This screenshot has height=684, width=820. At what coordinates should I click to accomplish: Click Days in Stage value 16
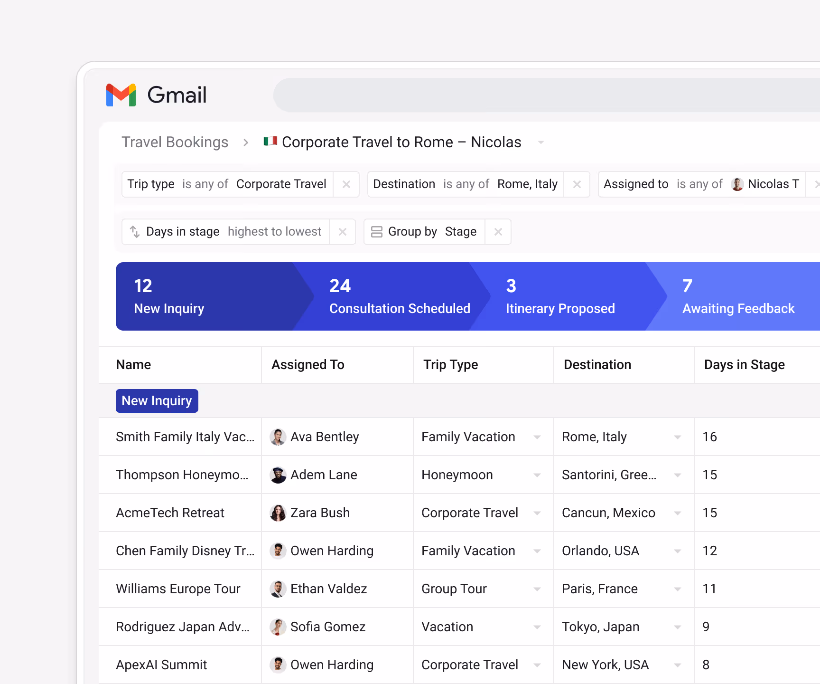(710, 437)
